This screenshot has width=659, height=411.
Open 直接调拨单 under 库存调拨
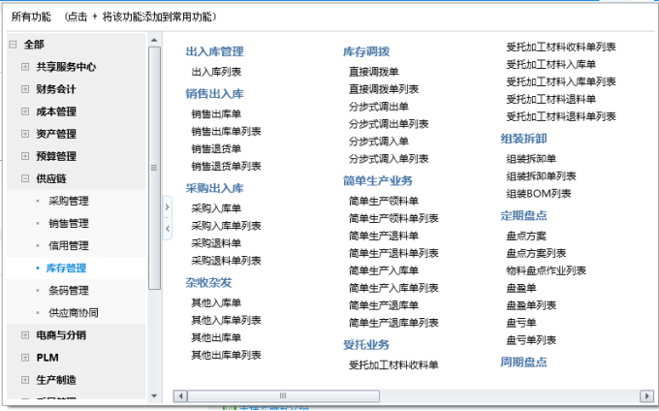373,72
